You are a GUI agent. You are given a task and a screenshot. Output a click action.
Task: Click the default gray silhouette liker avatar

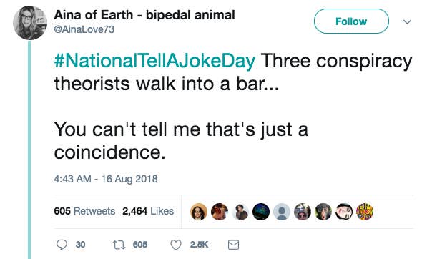(282, 212)
